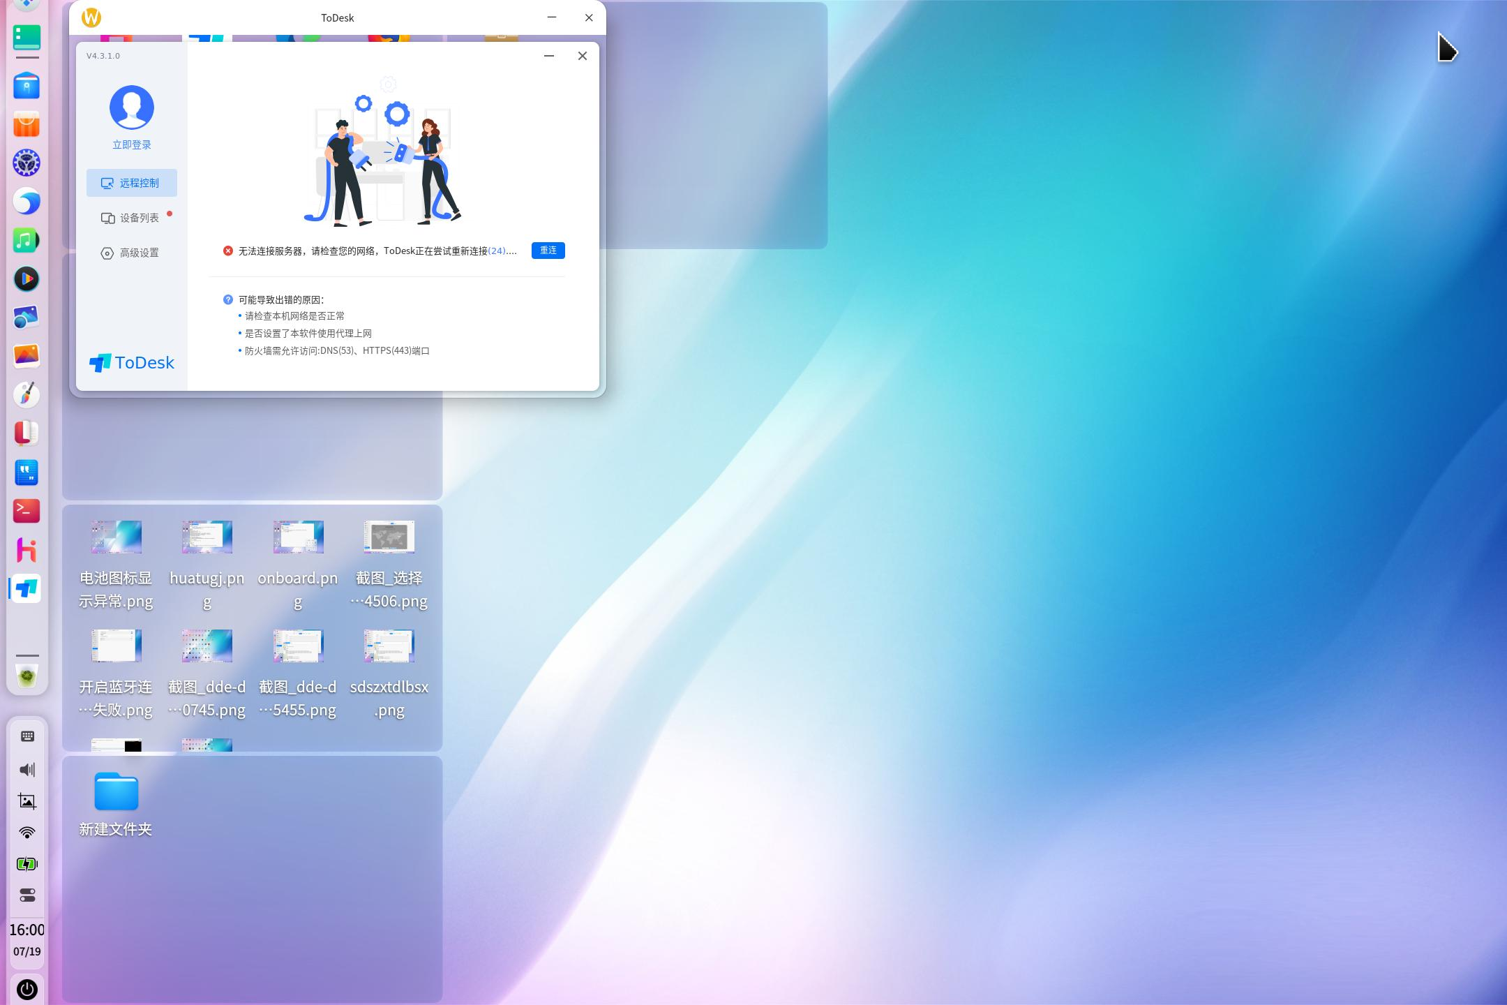Open the 设备列表 device list in ToDesk
This screenshot has height=1005, width=1507.
pyautogui.click(x=132, y=218)
